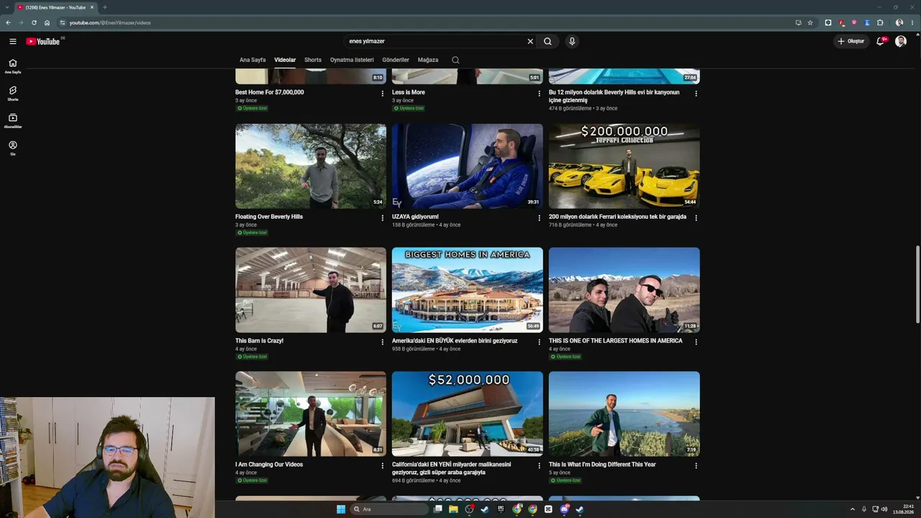The width and height of the screenshot is (921, 518).
Task: Click the YouTube page vertical scrollbar
Action: click(x=917, y=284)
